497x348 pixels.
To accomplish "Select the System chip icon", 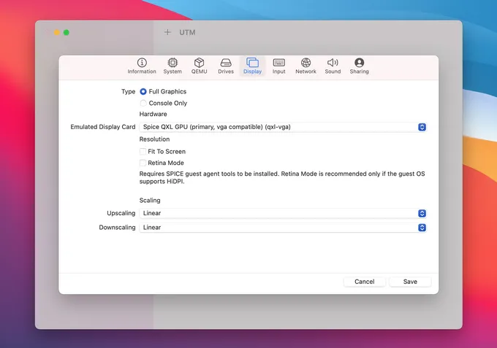I will pyautogui.click(x=172, y=63).
